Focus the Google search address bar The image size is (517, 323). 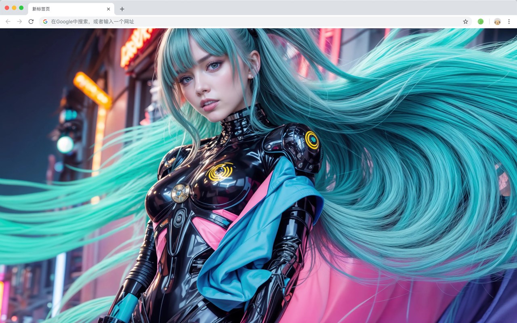(x=255, y=21)
